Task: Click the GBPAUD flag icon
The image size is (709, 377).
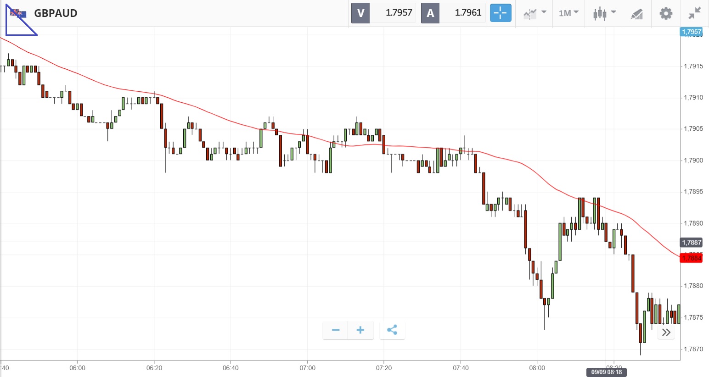Action: tap(18, 13)
